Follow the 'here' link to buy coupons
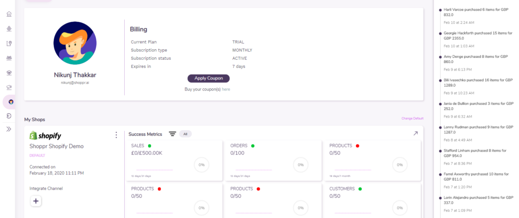The height and width of the screenshot is (218, 519). [x=226, y=89]
